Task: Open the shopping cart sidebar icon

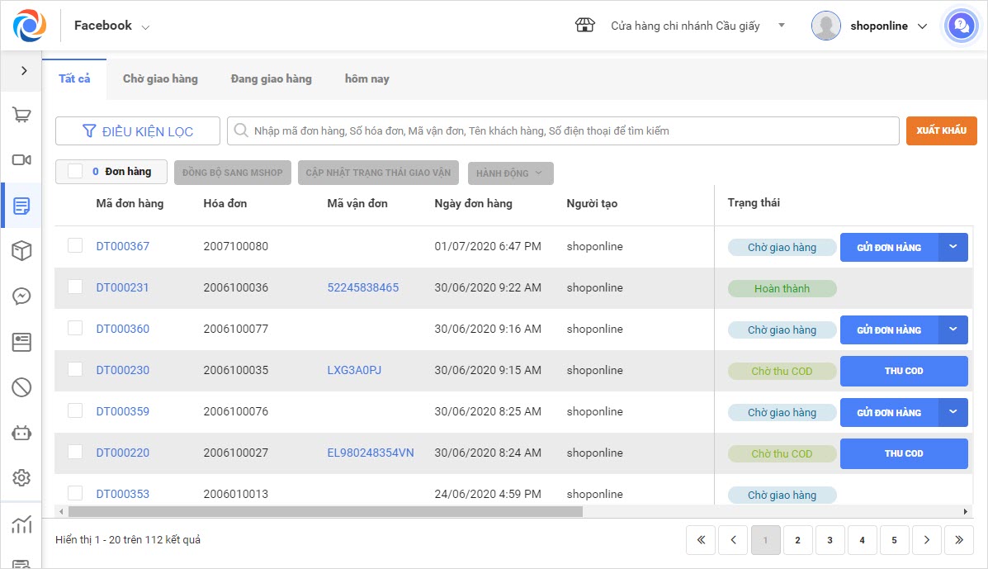Action: click(x=21, y=115)
